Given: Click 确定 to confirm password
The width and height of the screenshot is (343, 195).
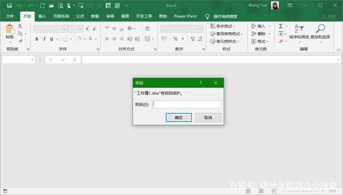Looking at the screenshot, I should 178,118.
